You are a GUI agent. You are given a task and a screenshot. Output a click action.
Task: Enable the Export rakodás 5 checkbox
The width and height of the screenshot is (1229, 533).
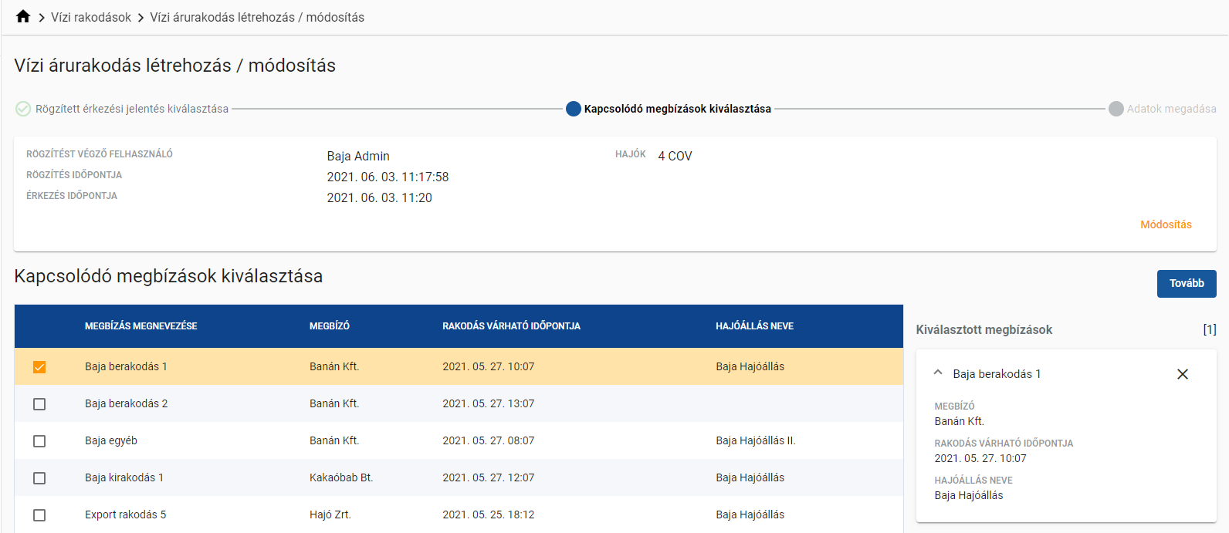click(39, 515)
